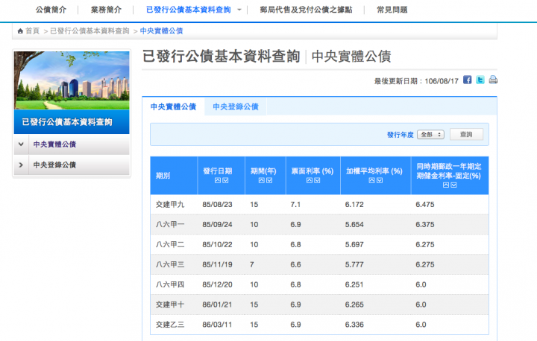537x341 pixels.
Task: Share page on Facebook
Action: (x=468, y=80)
